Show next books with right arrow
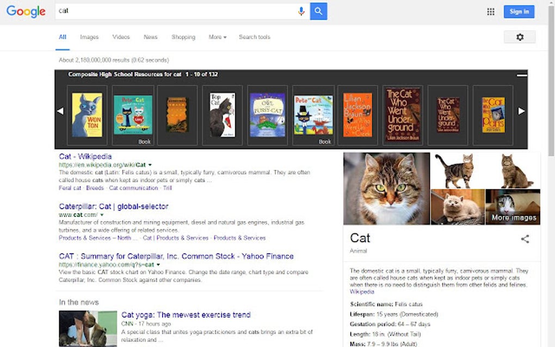 [x=521, y=111]
